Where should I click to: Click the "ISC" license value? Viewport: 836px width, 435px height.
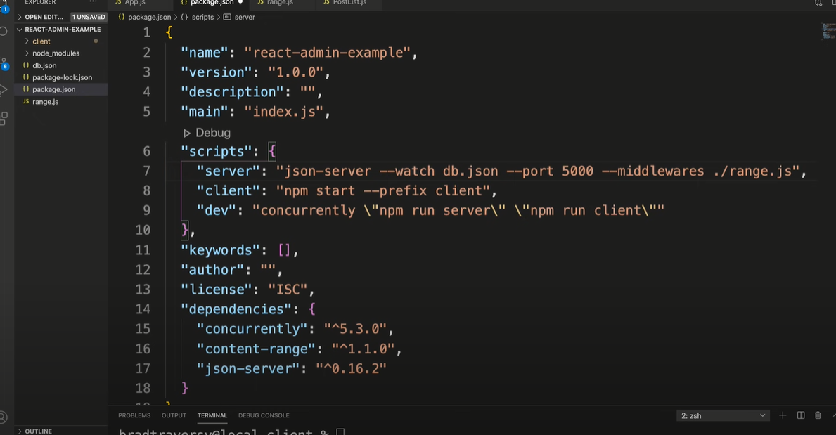coord(288,290)
